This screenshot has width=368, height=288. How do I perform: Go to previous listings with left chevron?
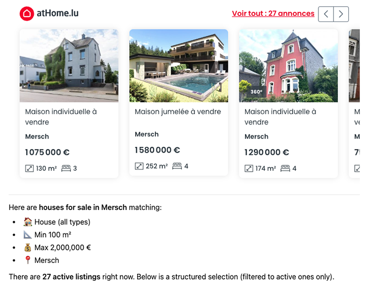pyautogui.click(x=326, y=14)
